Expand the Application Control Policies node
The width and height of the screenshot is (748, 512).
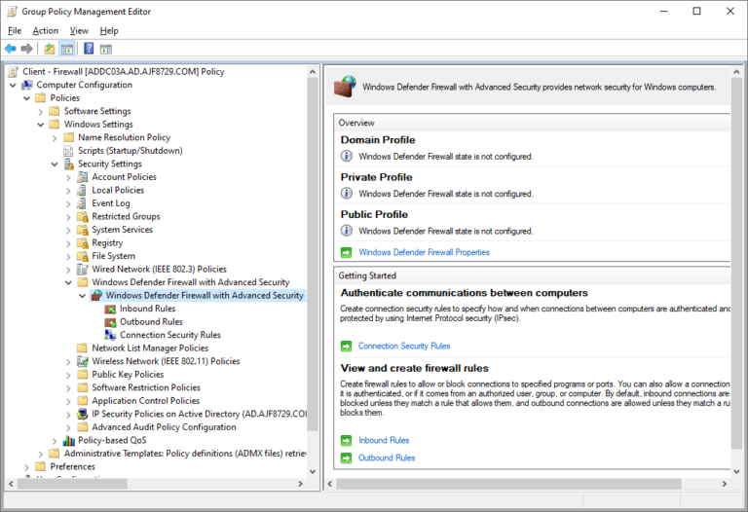(68, 401)
